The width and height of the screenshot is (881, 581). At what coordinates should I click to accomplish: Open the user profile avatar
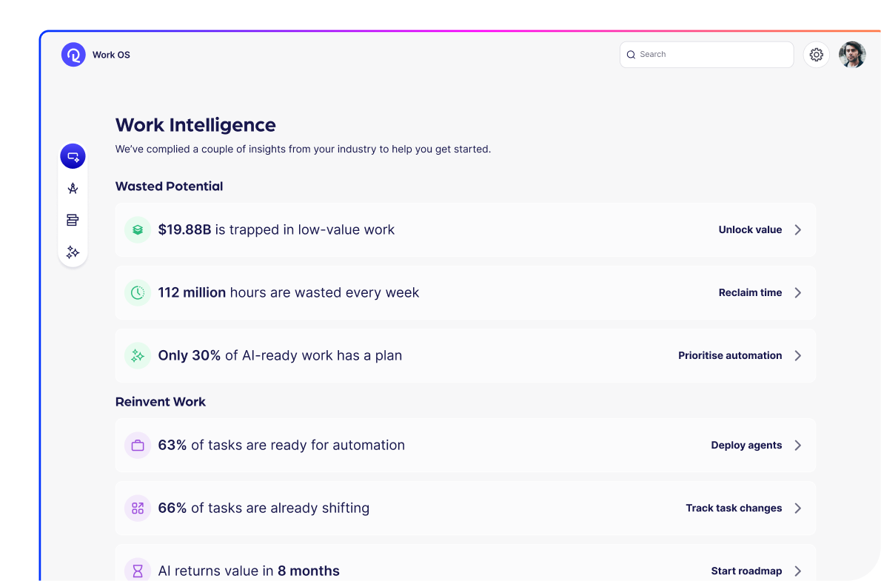tap(852, 54)
